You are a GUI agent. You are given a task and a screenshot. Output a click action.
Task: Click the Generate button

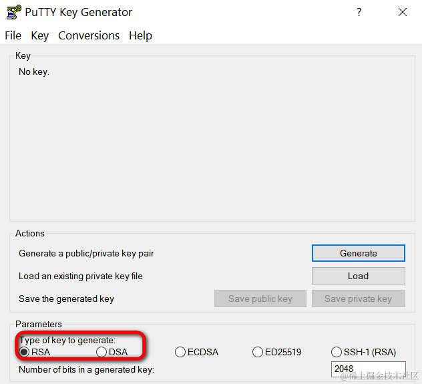tap(358, 253)
